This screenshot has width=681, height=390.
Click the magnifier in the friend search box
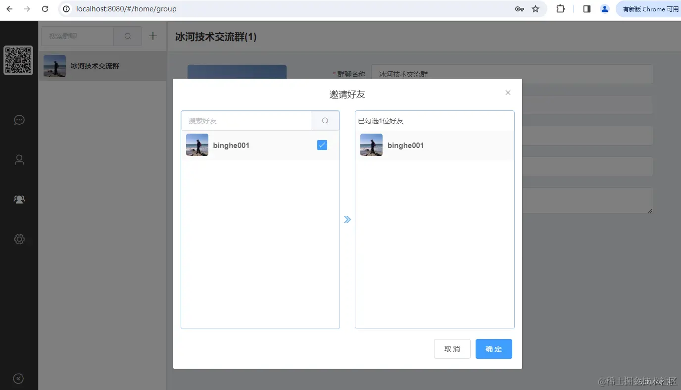(325, 120)
